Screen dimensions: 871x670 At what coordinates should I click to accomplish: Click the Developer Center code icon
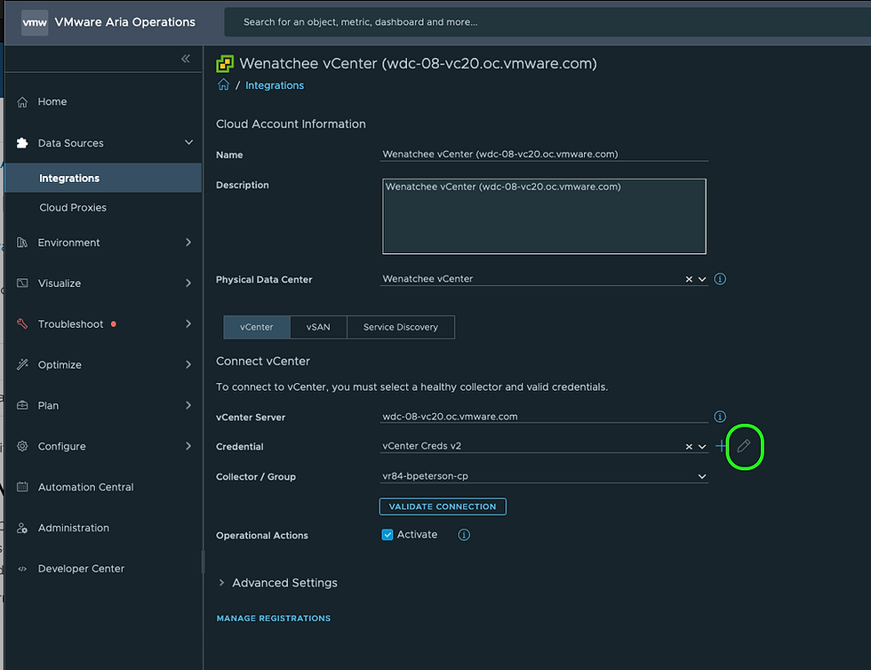(22, 569)
